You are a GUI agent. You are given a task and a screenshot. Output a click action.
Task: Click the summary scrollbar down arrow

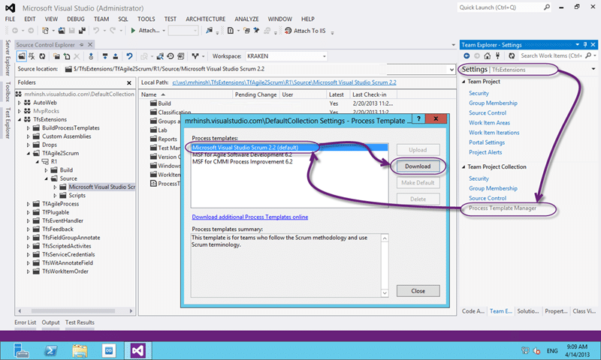[x=385, y=293]
